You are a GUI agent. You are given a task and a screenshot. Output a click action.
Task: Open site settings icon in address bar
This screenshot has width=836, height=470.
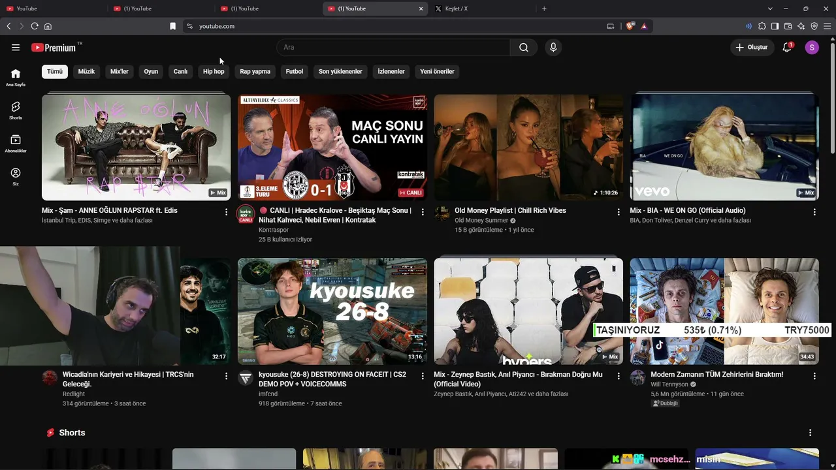[189, 26]
